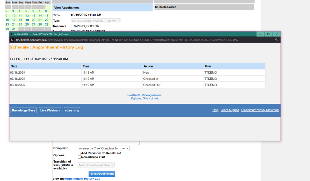Select calendar day 29
Screen dimensions: 310x181
(47, 24)
